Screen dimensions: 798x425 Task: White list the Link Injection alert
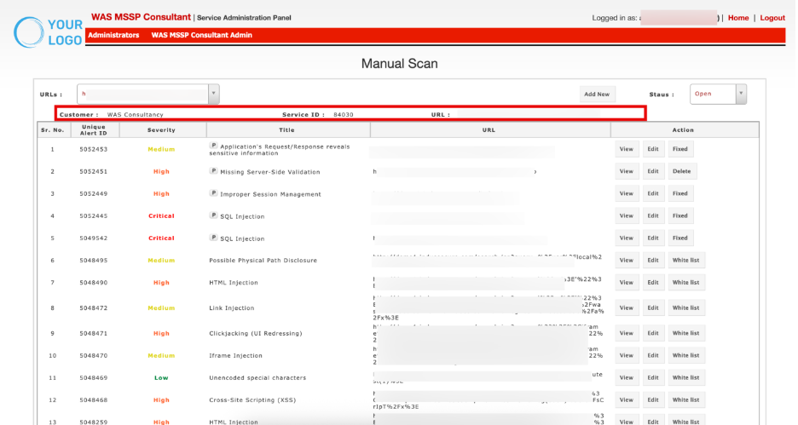click(x=686, y=308)
